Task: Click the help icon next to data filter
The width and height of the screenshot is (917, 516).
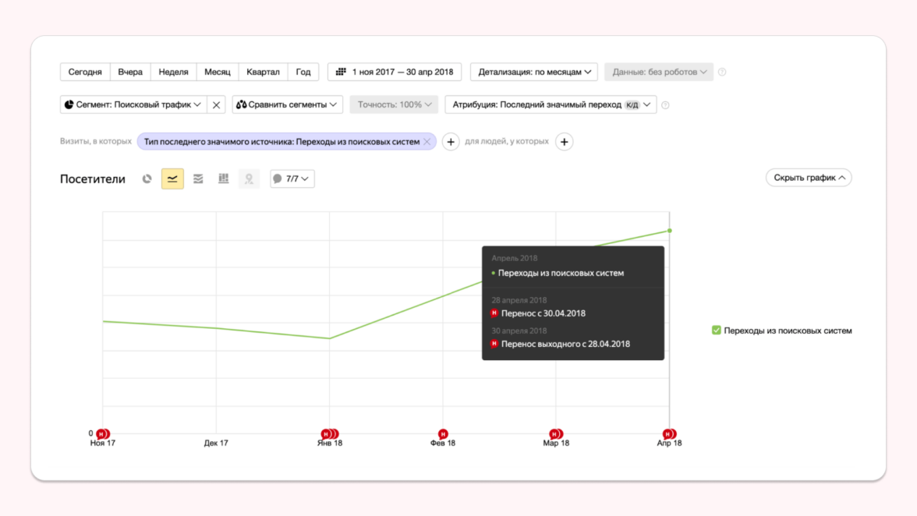Action: 722,72
